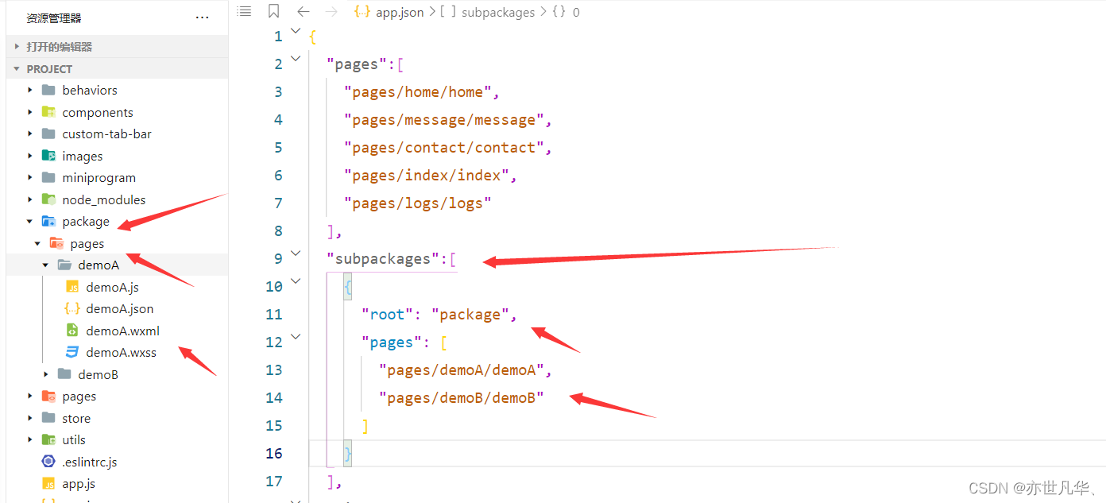Viewport: 1106px width, 503px height.
Task: Click the demoB folder icon
Action: [x=64, y=374]
